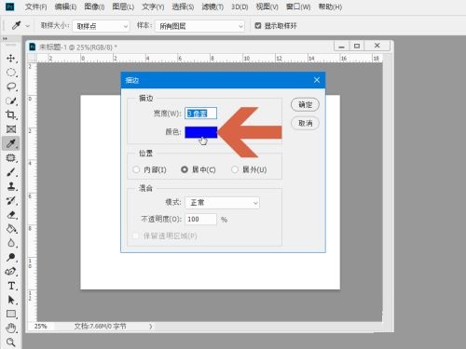Open the 图像(I) menu
The image size is (466, 349).
tap(94, 7)
